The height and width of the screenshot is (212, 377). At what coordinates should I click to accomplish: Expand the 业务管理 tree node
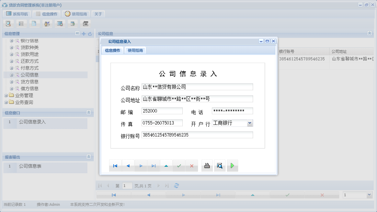(6, 95)
